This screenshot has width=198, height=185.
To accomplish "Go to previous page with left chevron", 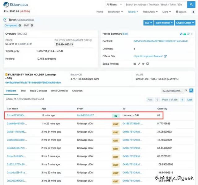I will point(157,100).
